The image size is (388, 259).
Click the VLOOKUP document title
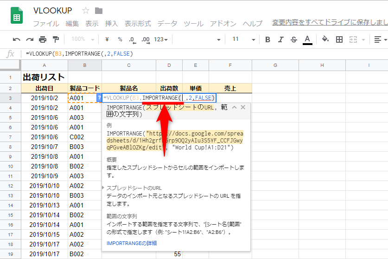[52, 10]
